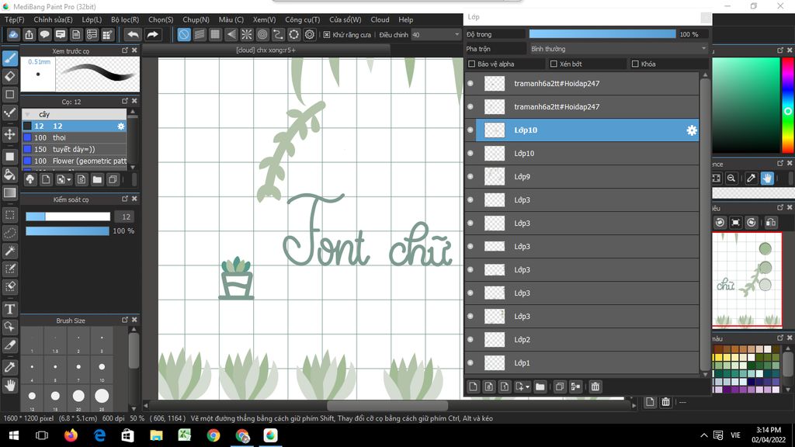This screenshot has width=795, height=447.
Task: Select the 'tuyết dày=))' brush
Action: (x=74, y=150)
